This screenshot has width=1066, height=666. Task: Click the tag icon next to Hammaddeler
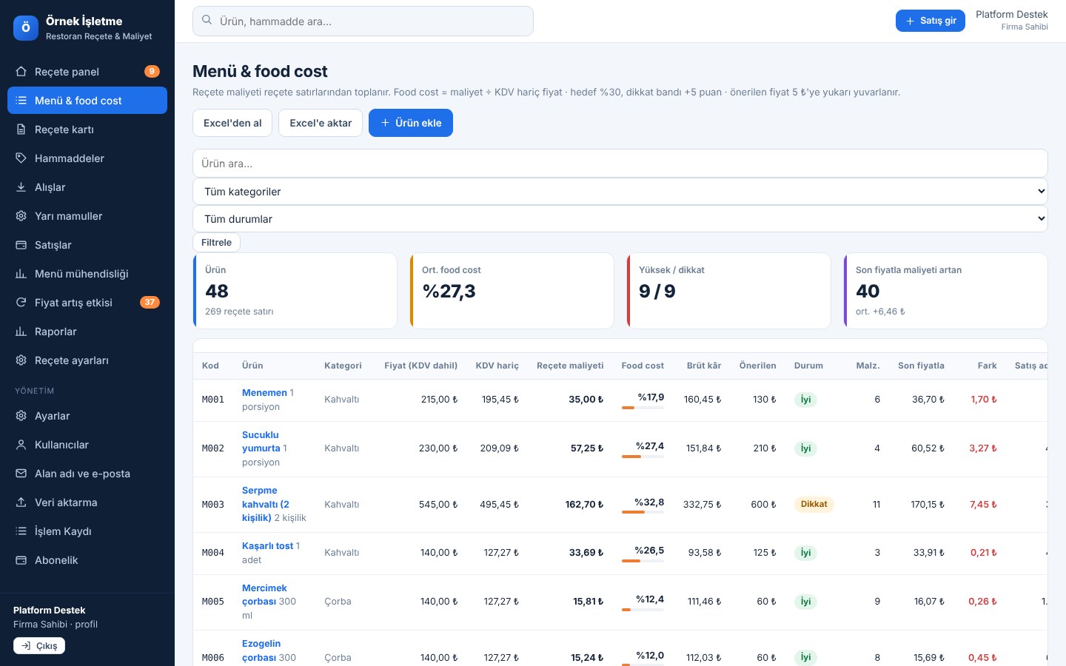pyautogui.click(x=21, y=158)
